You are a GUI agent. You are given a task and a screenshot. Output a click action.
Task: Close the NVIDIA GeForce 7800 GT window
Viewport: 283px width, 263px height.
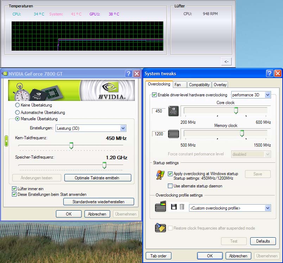(137, 73)
